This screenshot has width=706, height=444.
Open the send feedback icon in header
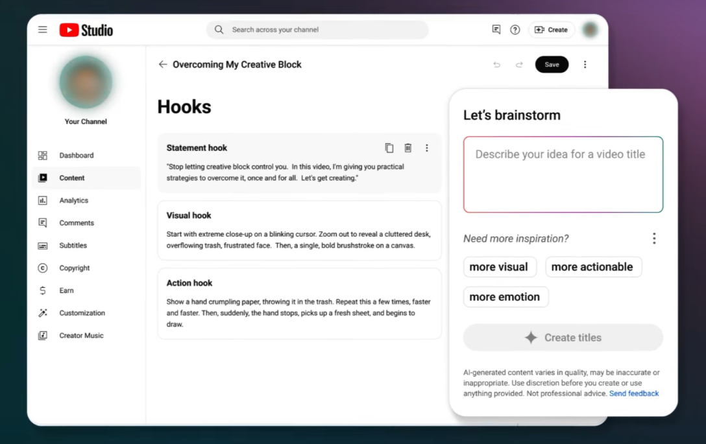click(496, 30)
